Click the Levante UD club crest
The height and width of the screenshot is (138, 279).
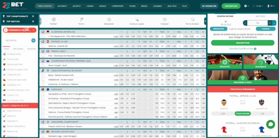point(262,102)
